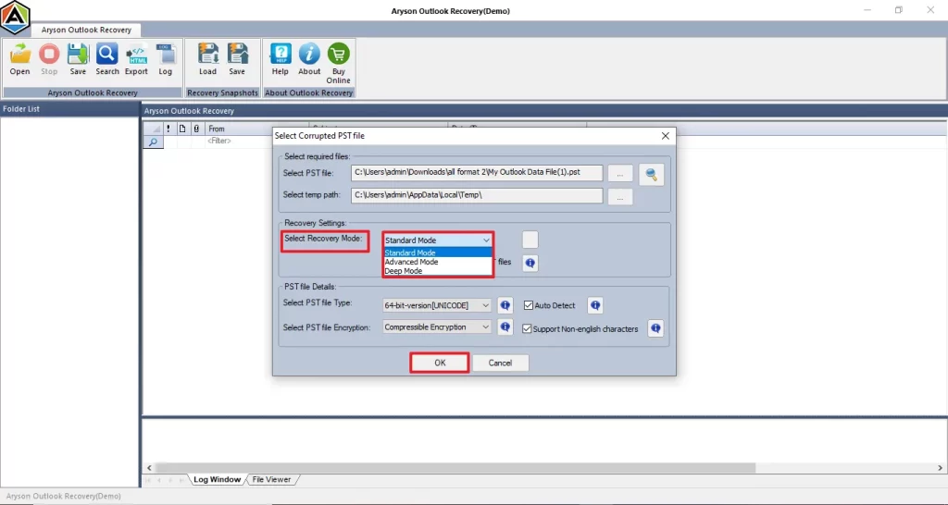Screen dimensions: 948x505
Task: Click the From filter field
Action: (x=239, y=142)
